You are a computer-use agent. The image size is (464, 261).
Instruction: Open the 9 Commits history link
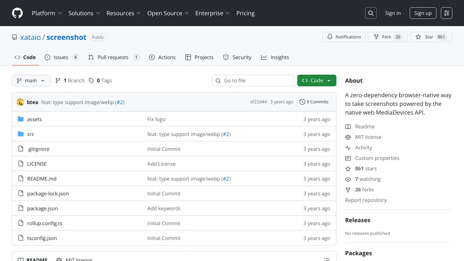tap(314, 102)
